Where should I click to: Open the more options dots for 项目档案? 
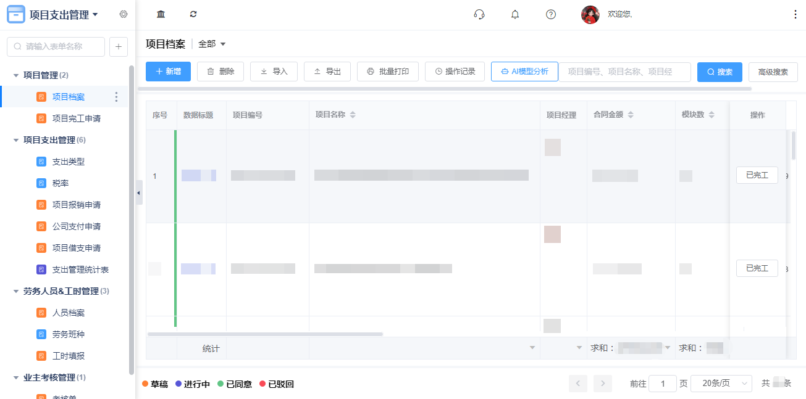[116, 97]
